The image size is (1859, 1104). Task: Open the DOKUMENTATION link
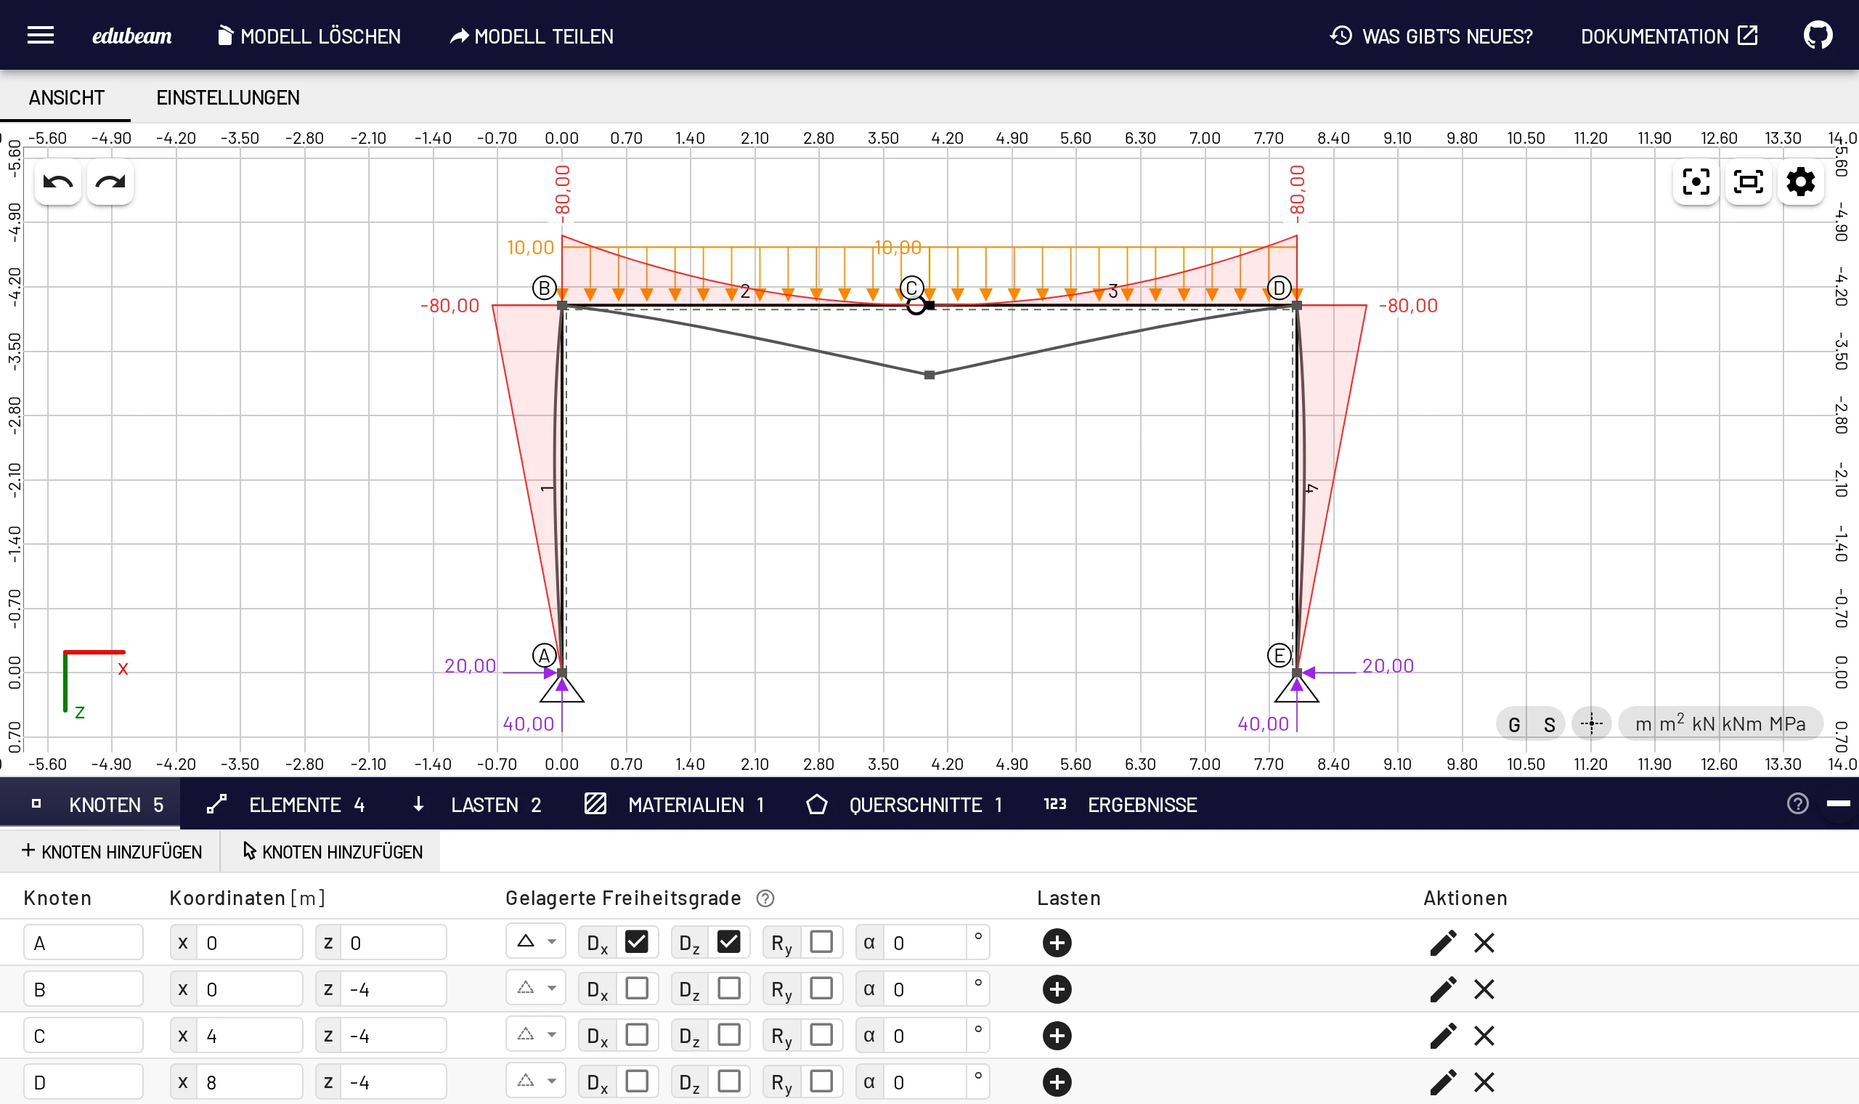[1669, 36]
